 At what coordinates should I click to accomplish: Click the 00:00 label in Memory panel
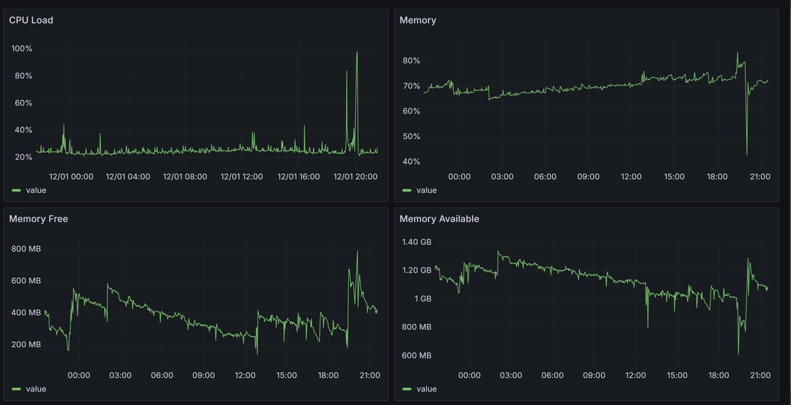coord(459,176)
